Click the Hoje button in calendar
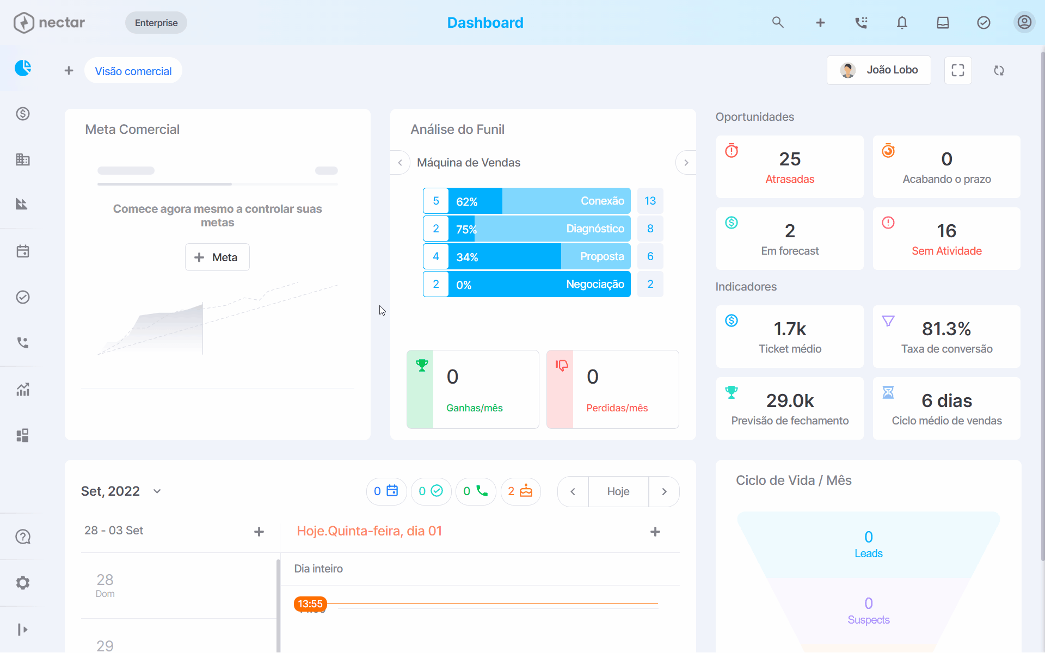 click(x=618, y=492)
